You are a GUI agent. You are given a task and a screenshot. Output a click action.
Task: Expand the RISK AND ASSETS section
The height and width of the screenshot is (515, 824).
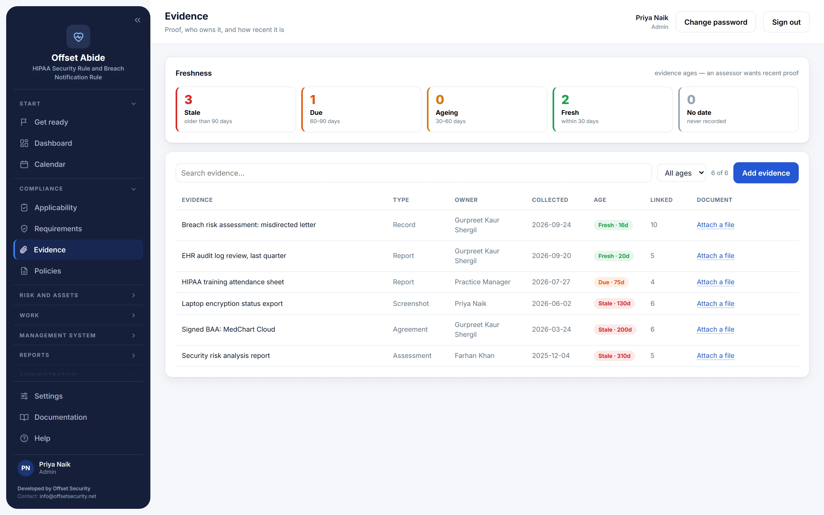pyautogui.click(x=78, y=295)
